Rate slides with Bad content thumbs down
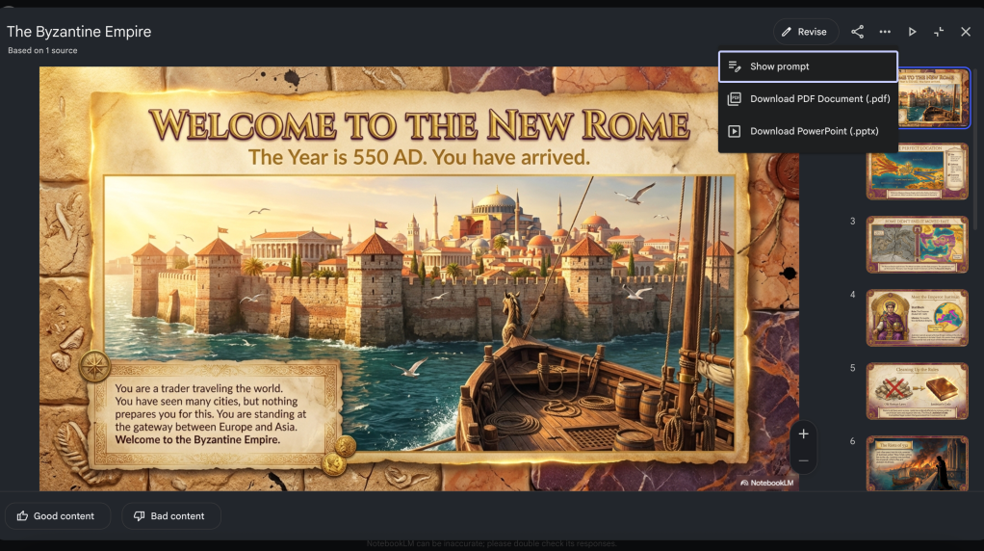The width and height of the screenshot is (984, 551). coord(170,516)
